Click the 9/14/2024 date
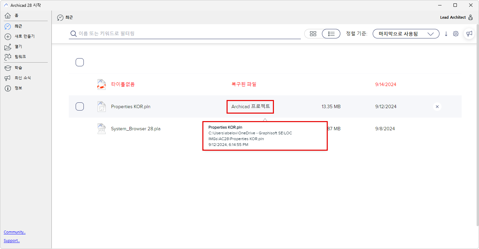 pos(386,84)
